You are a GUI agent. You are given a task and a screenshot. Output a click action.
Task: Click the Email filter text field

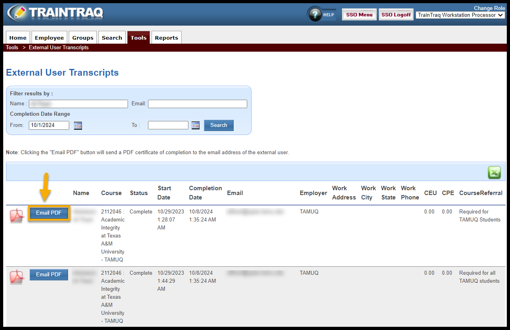pyautogui.click(x=198, y=104)
